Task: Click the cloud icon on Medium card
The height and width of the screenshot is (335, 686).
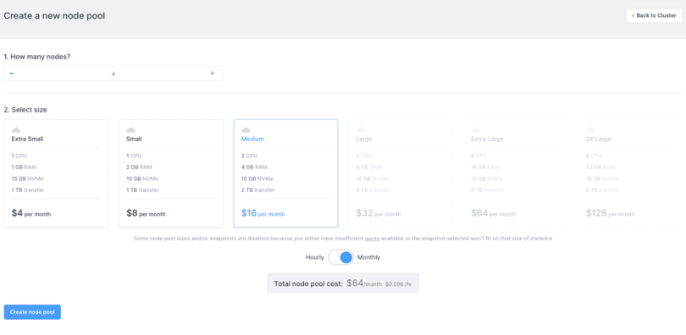Action: (246, 129)
